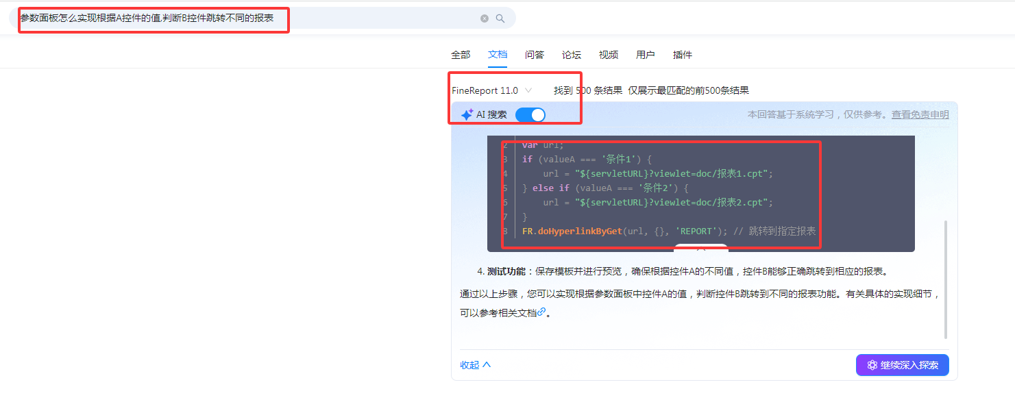Image resolution: width=1015 pixels, height=402 pixels.
Task: Switch to the 全部 tab
Action: click(x=461, y=55)
